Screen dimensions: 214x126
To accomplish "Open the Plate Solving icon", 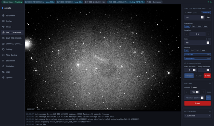I will [x=3, y=55].
